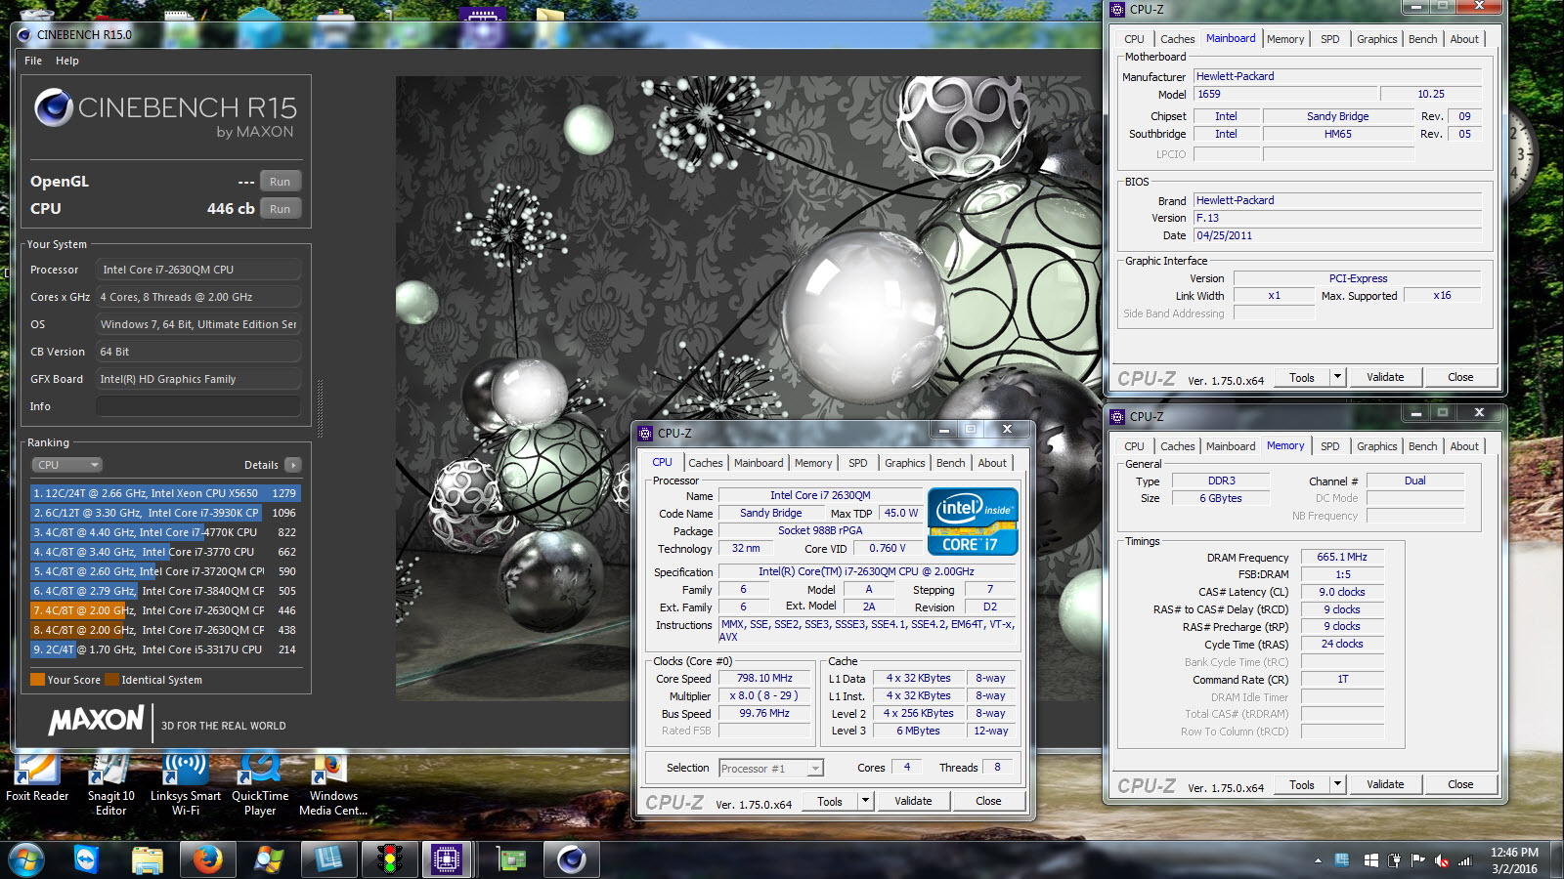This screenshot has width=1564, height=879.
Task: Run the CPU benchmark
Action: click(x=281, y=209)
